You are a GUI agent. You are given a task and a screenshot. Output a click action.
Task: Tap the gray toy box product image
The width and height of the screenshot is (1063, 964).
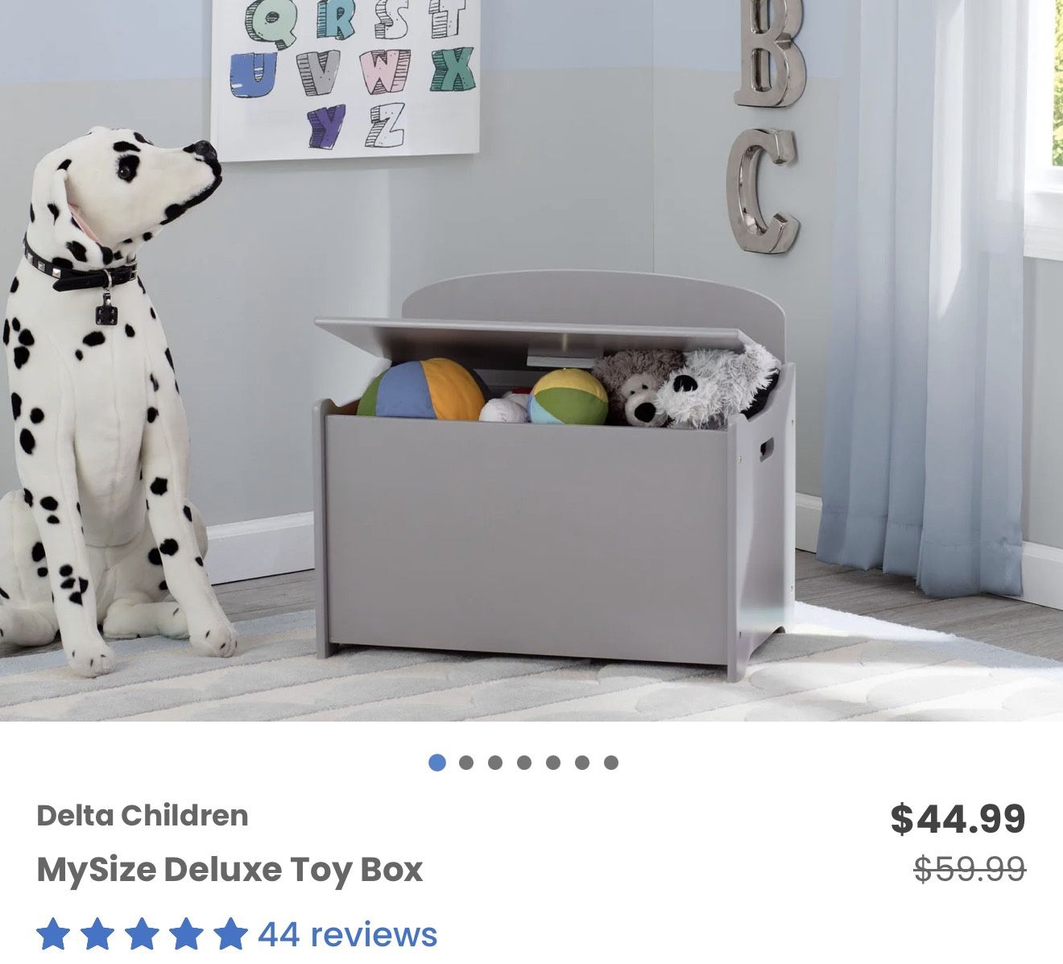pos(554,475)
